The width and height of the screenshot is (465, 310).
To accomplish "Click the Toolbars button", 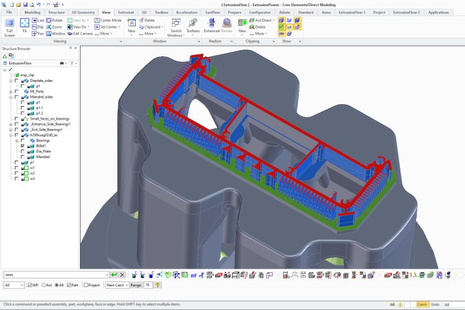I will click(193, 27).
